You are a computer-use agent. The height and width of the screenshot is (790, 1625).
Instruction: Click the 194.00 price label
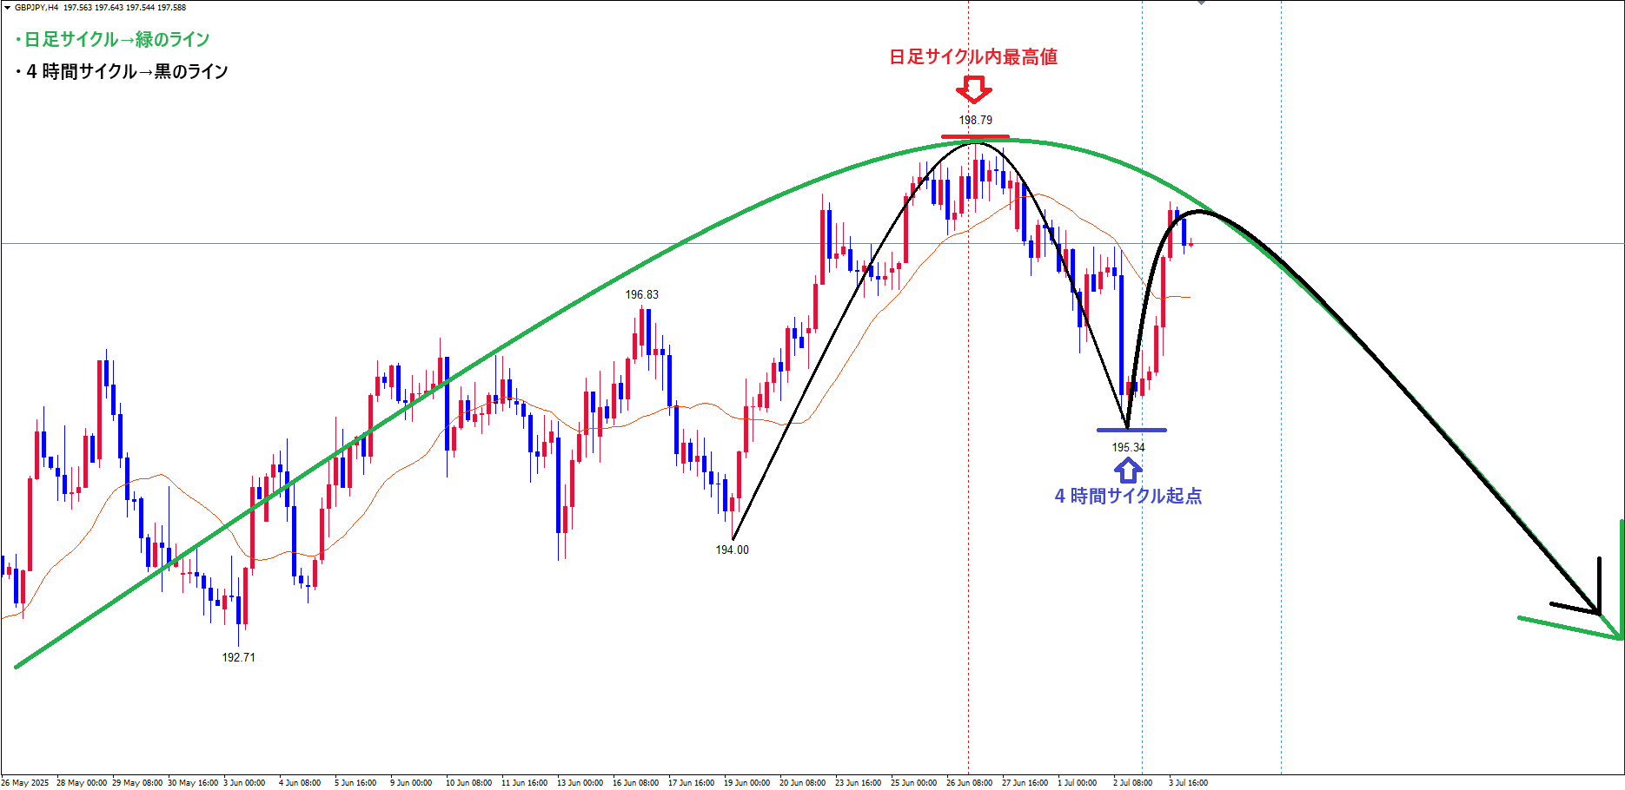point(732,550)
